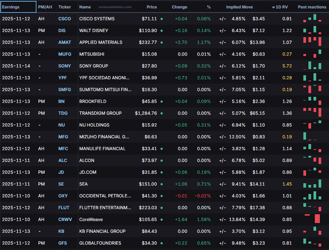Viewport: 329px width, 250px height.
Task: Click the +2.70 change value
Action: pos(181,43)
